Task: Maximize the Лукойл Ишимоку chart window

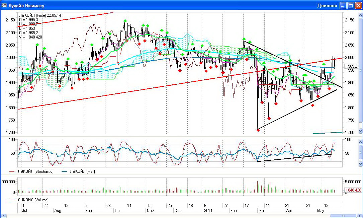Action: tap(351, 6)
